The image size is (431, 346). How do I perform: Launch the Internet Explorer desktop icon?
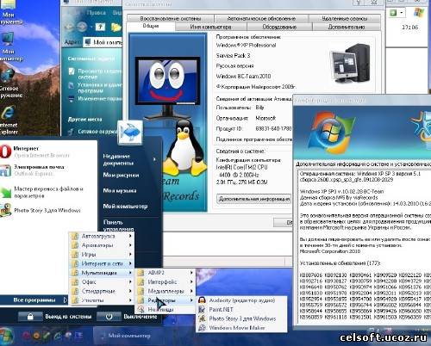pyautogui.click(x=9, y=120)
